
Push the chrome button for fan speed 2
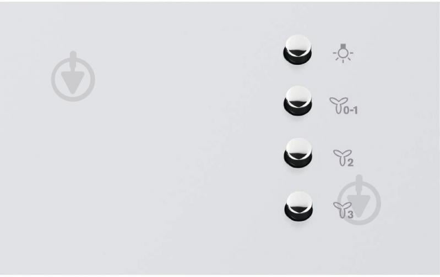tap(298, 153)
